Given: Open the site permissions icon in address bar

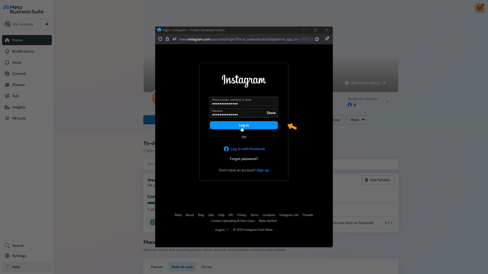Looking at the screenshot, I should (x=174, y=39).
